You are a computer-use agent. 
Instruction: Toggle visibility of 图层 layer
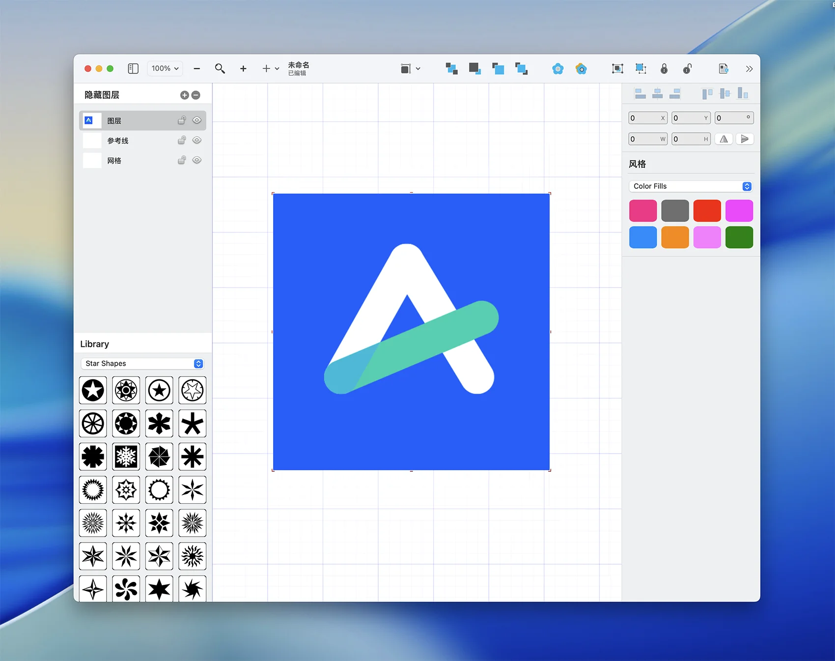coord(197,120)
